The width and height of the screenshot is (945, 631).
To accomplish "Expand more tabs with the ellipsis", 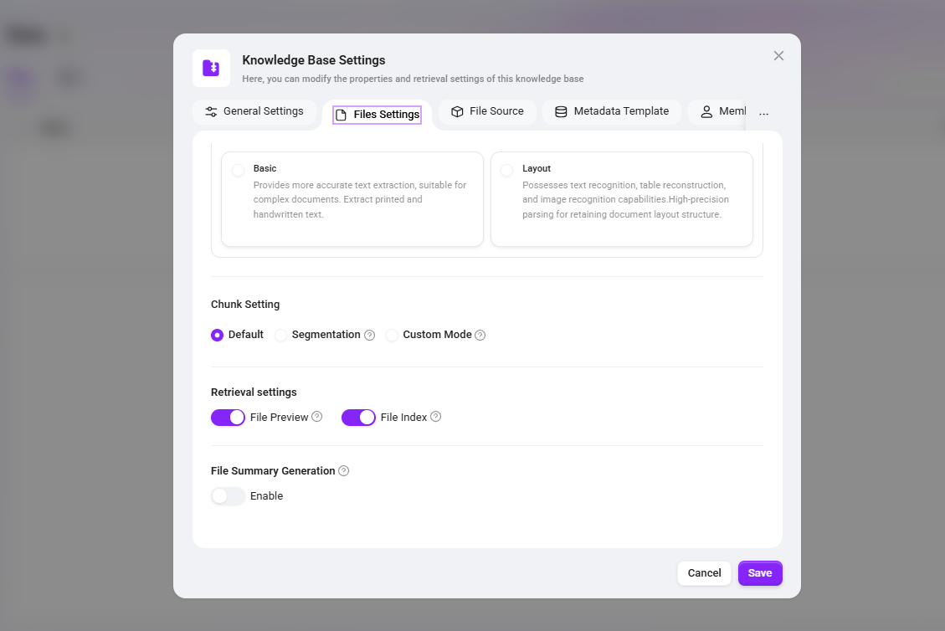I will coord(763,113).
